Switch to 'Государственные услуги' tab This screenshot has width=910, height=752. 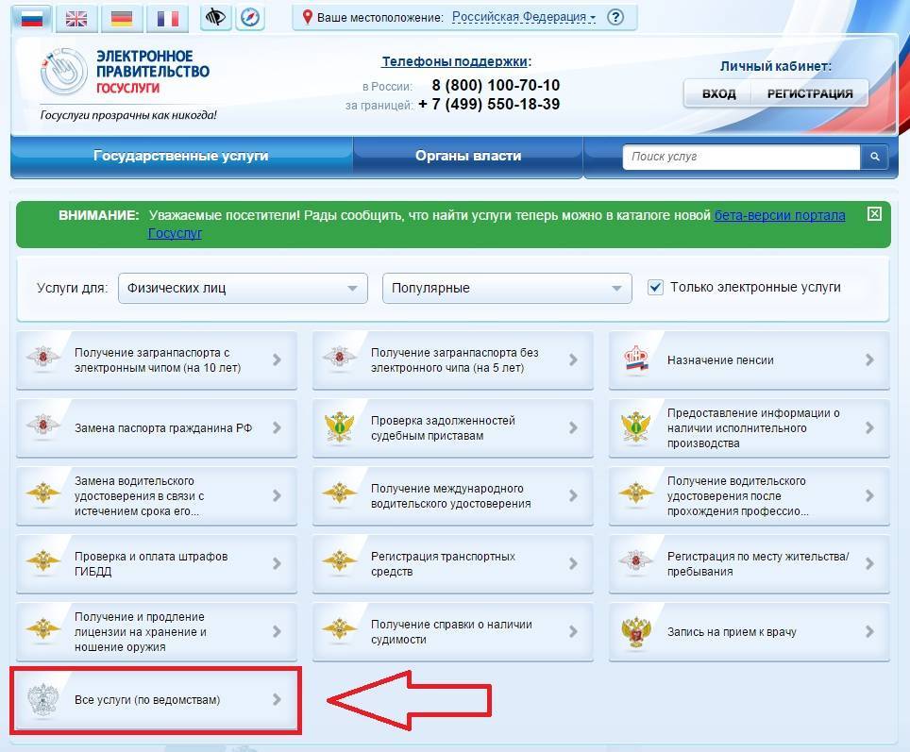(181, 156)
